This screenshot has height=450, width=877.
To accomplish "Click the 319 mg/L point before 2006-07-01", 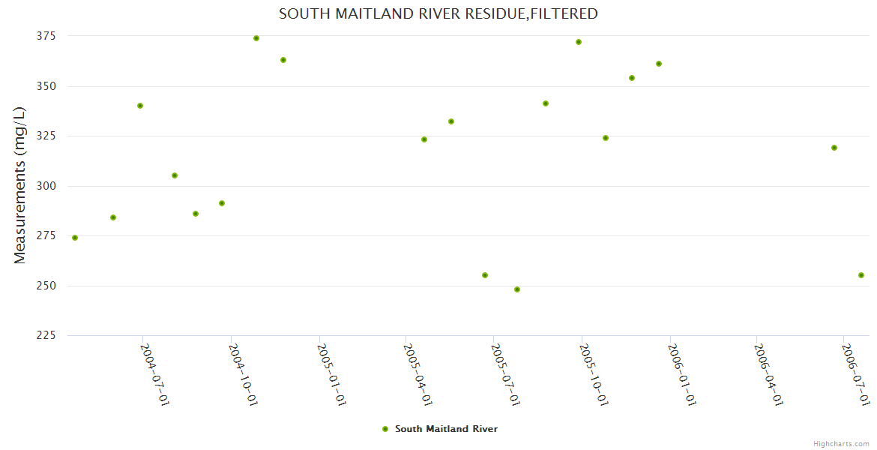I will point(834,148).
